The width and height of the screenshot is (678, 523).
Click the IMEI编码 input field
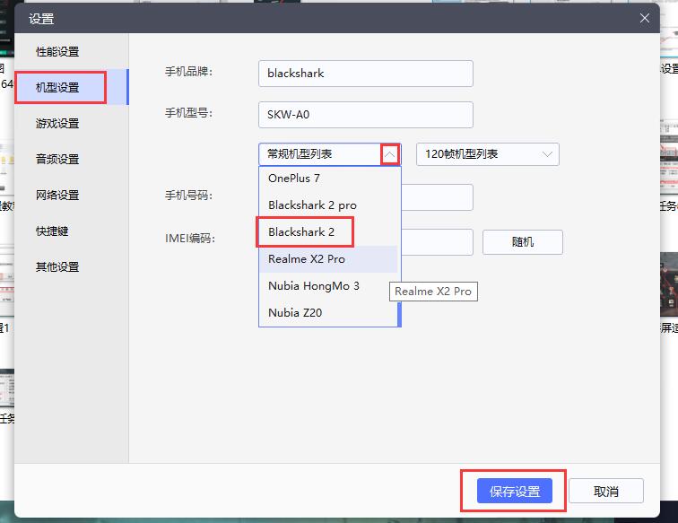(x=437, y=242)
